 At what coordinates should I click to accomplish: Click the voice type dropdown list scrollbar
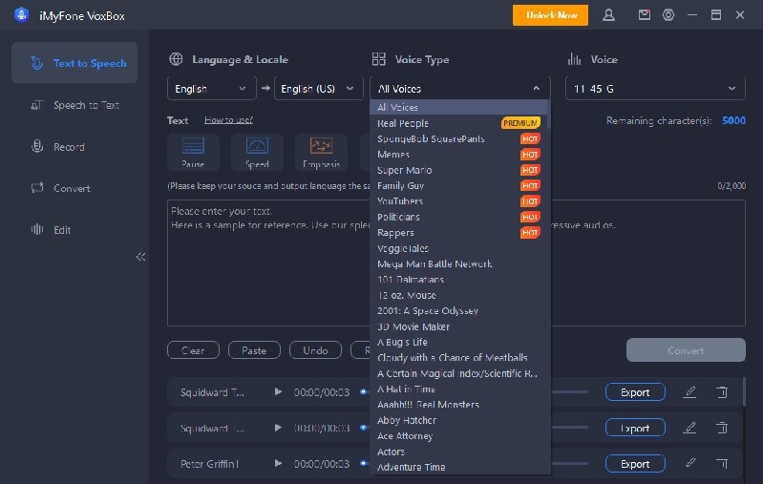549,115
